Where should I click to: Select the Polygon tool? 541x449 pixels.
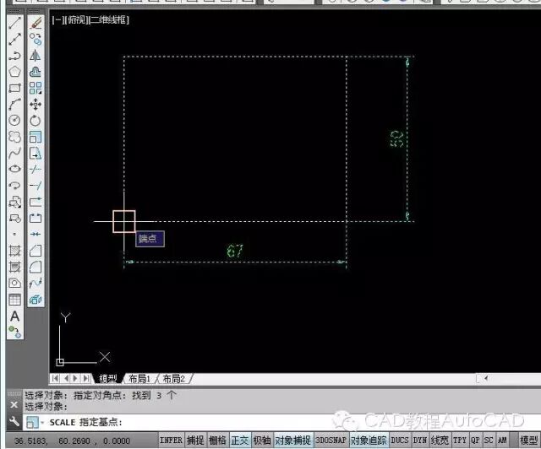tap(14, 72)
